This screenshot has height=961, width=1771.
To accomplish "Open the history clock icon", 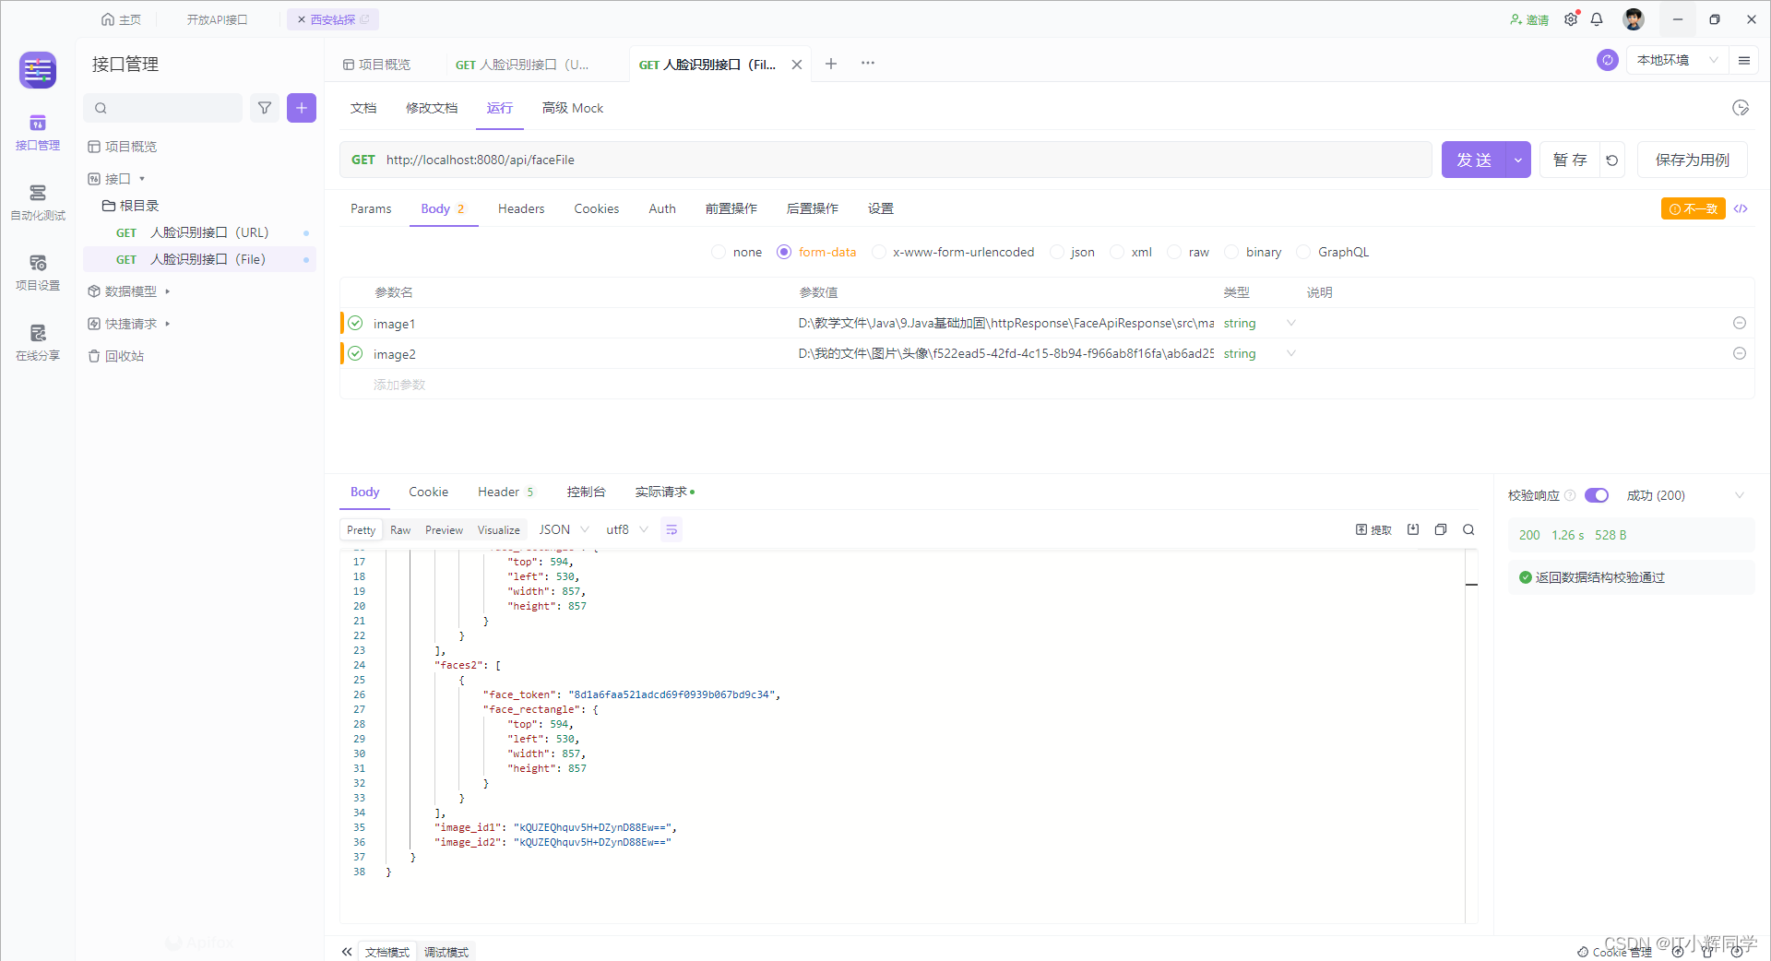I will [x=1741, y=108].
